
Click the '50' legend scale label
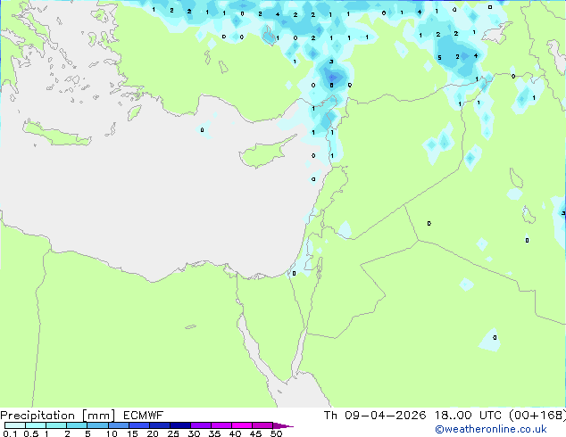point(276,433)
